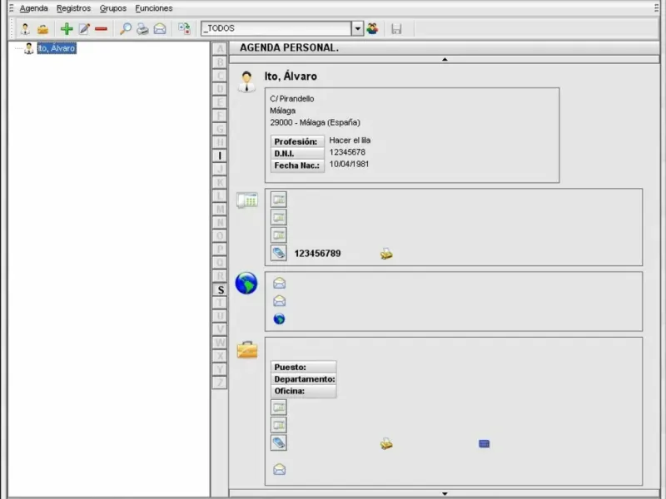Viewport: 666px width, 499px height.
Task: Select letter M in alphabet index
Action: [x=220, y=210]
